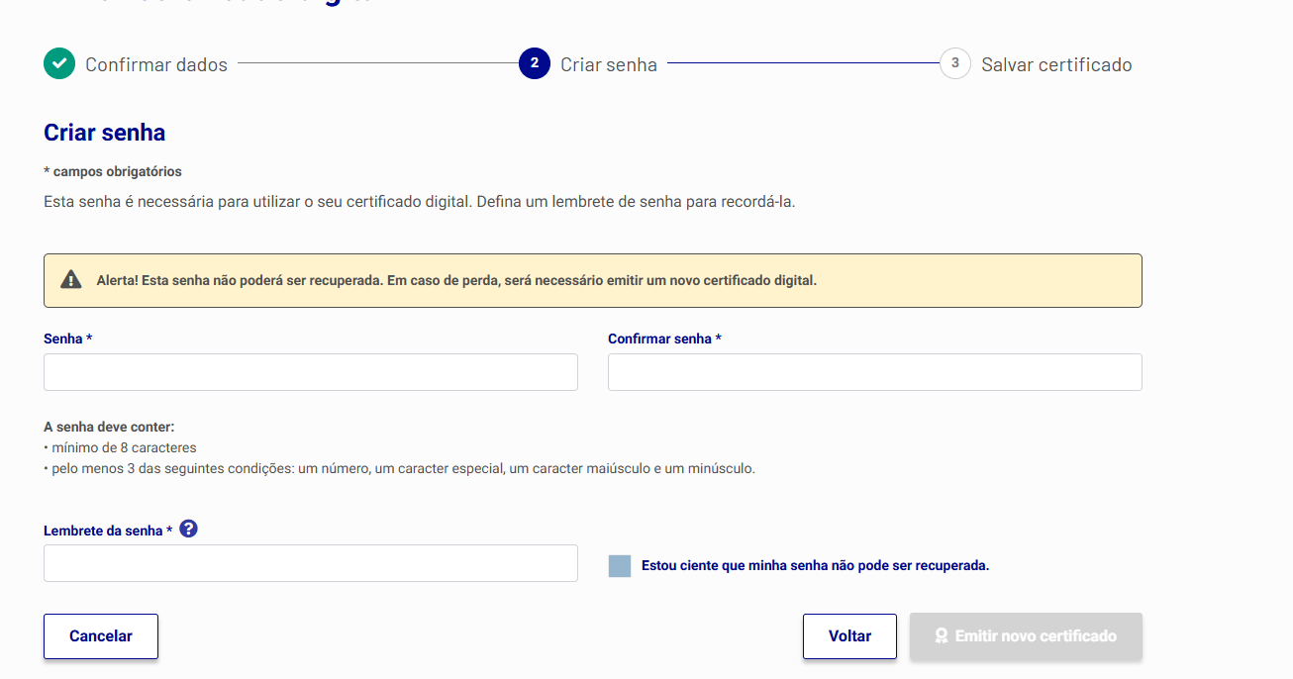The image size is (1293, 679).
Task: Click the 'mínimo de 8 caracteres' rule
Action: click(x=120, y=447)
